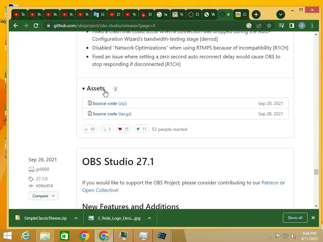This screenshot has height=242, width=323.
Task: Switch to the first YouTube tab 'Te'
Action: [19, 14]
